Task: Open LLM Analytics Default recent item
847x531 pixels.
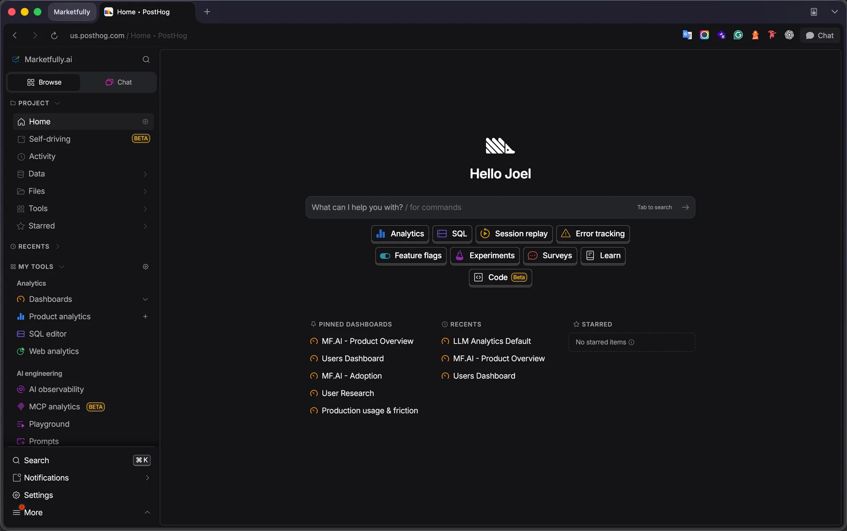Action: 492,341
